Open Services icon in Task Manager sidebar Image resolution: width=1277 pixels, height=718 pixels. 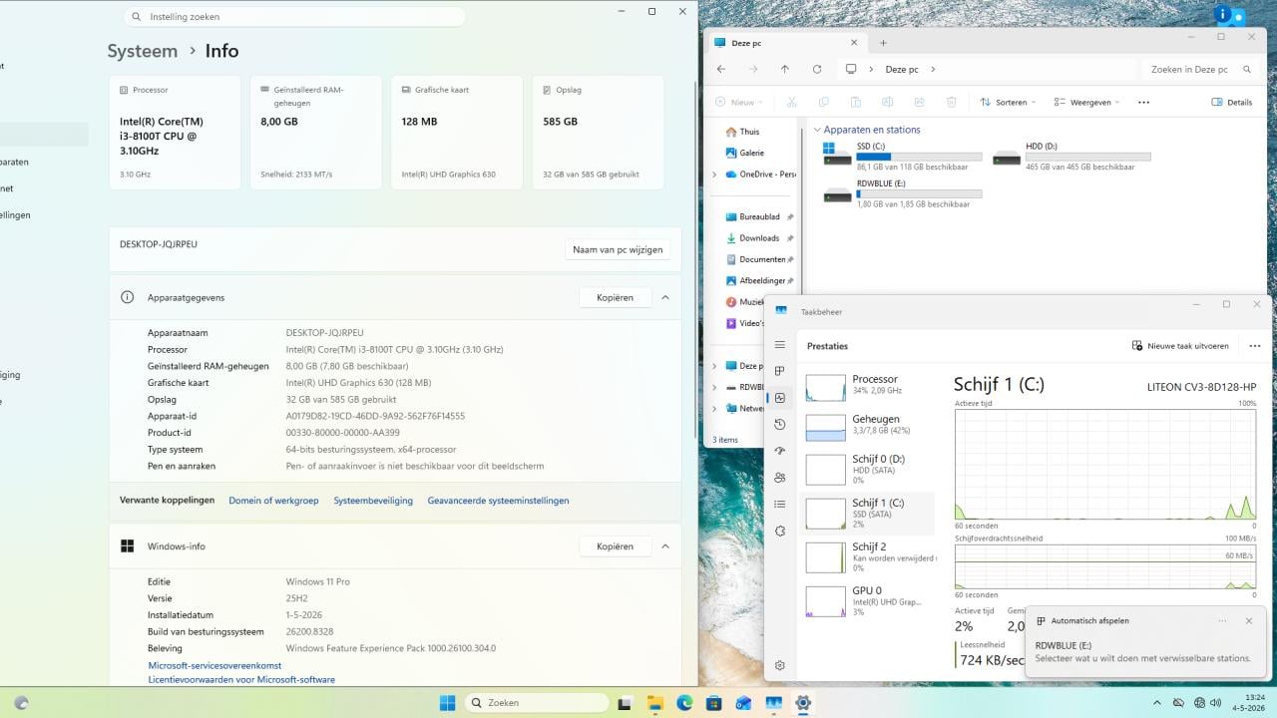coord(780,532)
